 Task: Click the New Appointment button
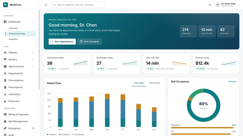(x=62, y=42)
